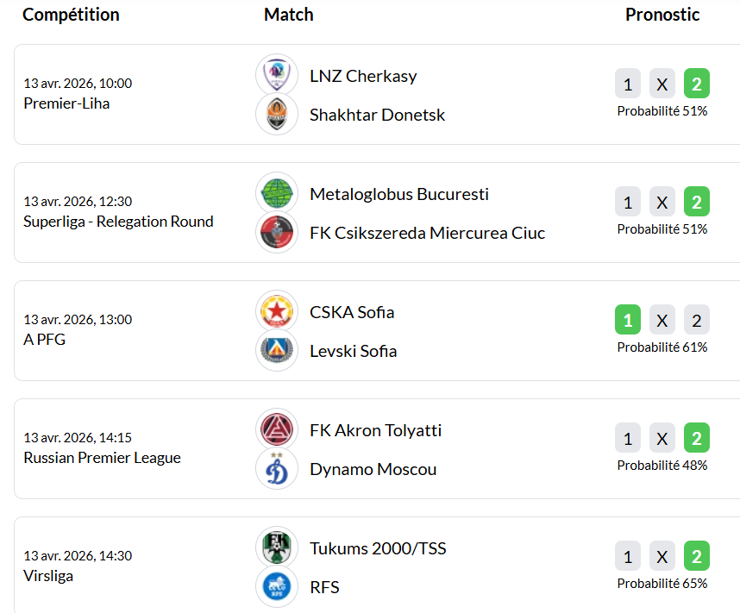Click the Pronostic column header
Viewport: 740px width, 613px height.
pyautogui.click(x=662, y=15)
